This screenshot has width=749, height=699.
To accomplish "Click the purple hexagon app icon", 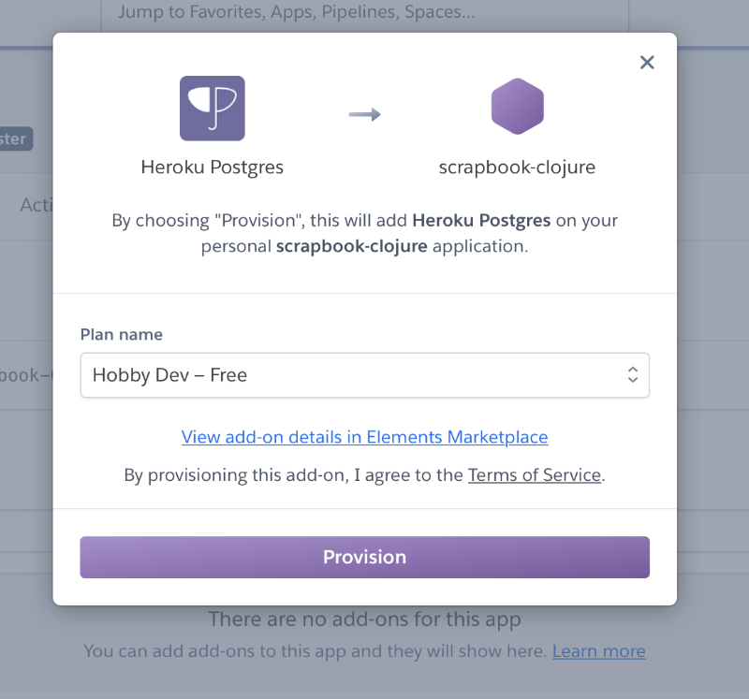I will [x=518, y=107].
